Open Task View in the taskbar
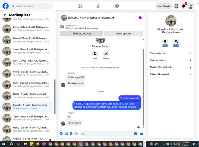Viewport: 199px width, 147px height. click(19, 144)
